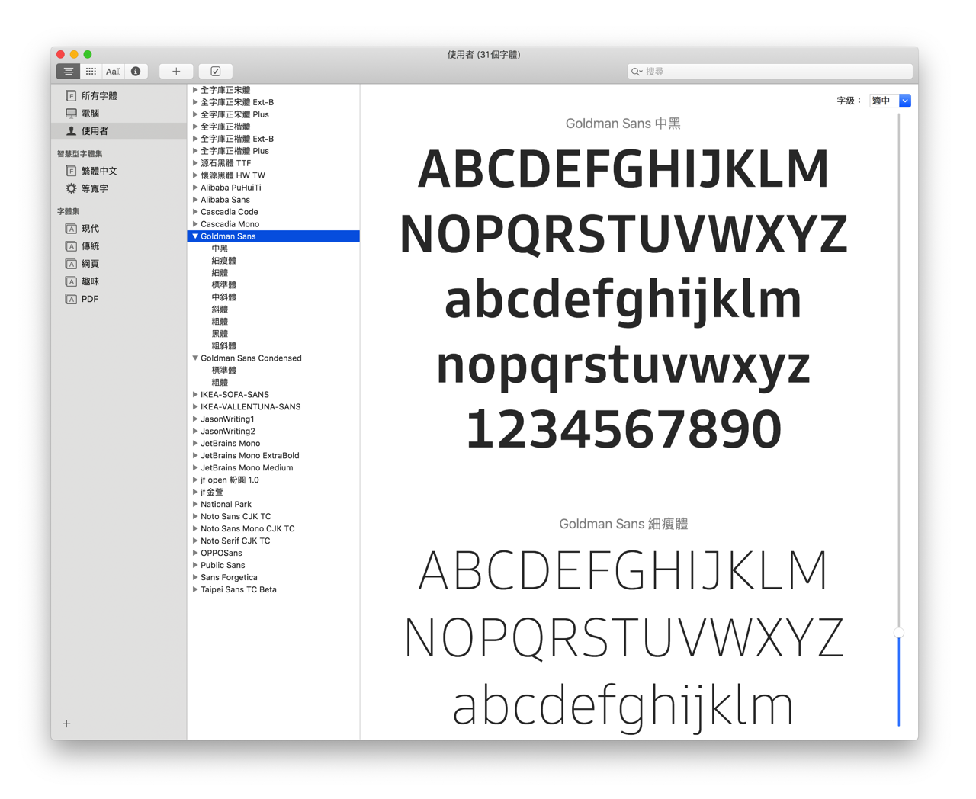Open the 字級 size dropdown
Image resolution: width=976 pixels, height=799 pixels.
coord(891,101)
